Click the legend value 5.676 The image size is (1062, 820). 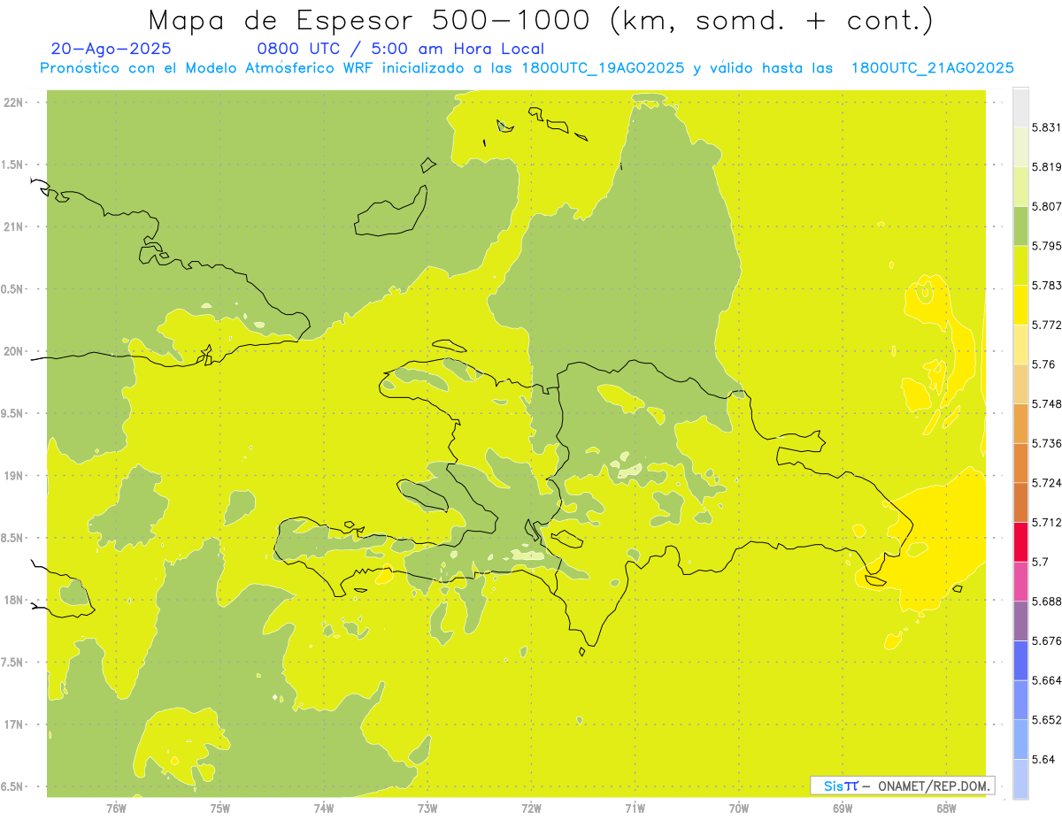1045,641
